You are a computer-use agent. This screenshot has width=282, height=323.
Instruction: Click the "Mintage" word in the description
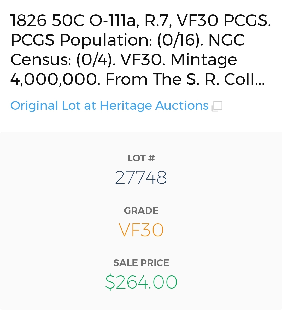click(x=204, y=60)
